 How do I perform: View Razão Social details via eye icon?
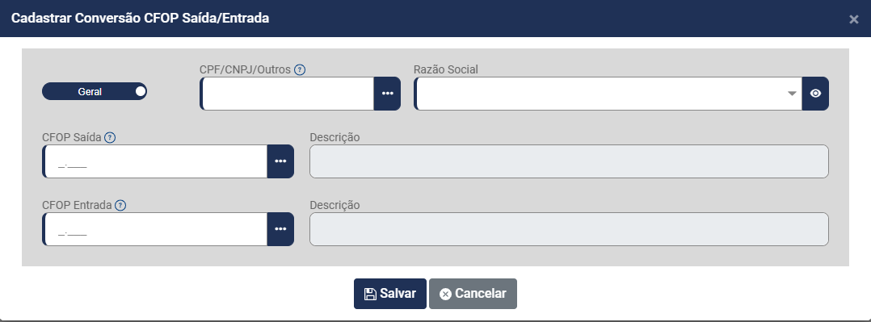coord(815,94)
